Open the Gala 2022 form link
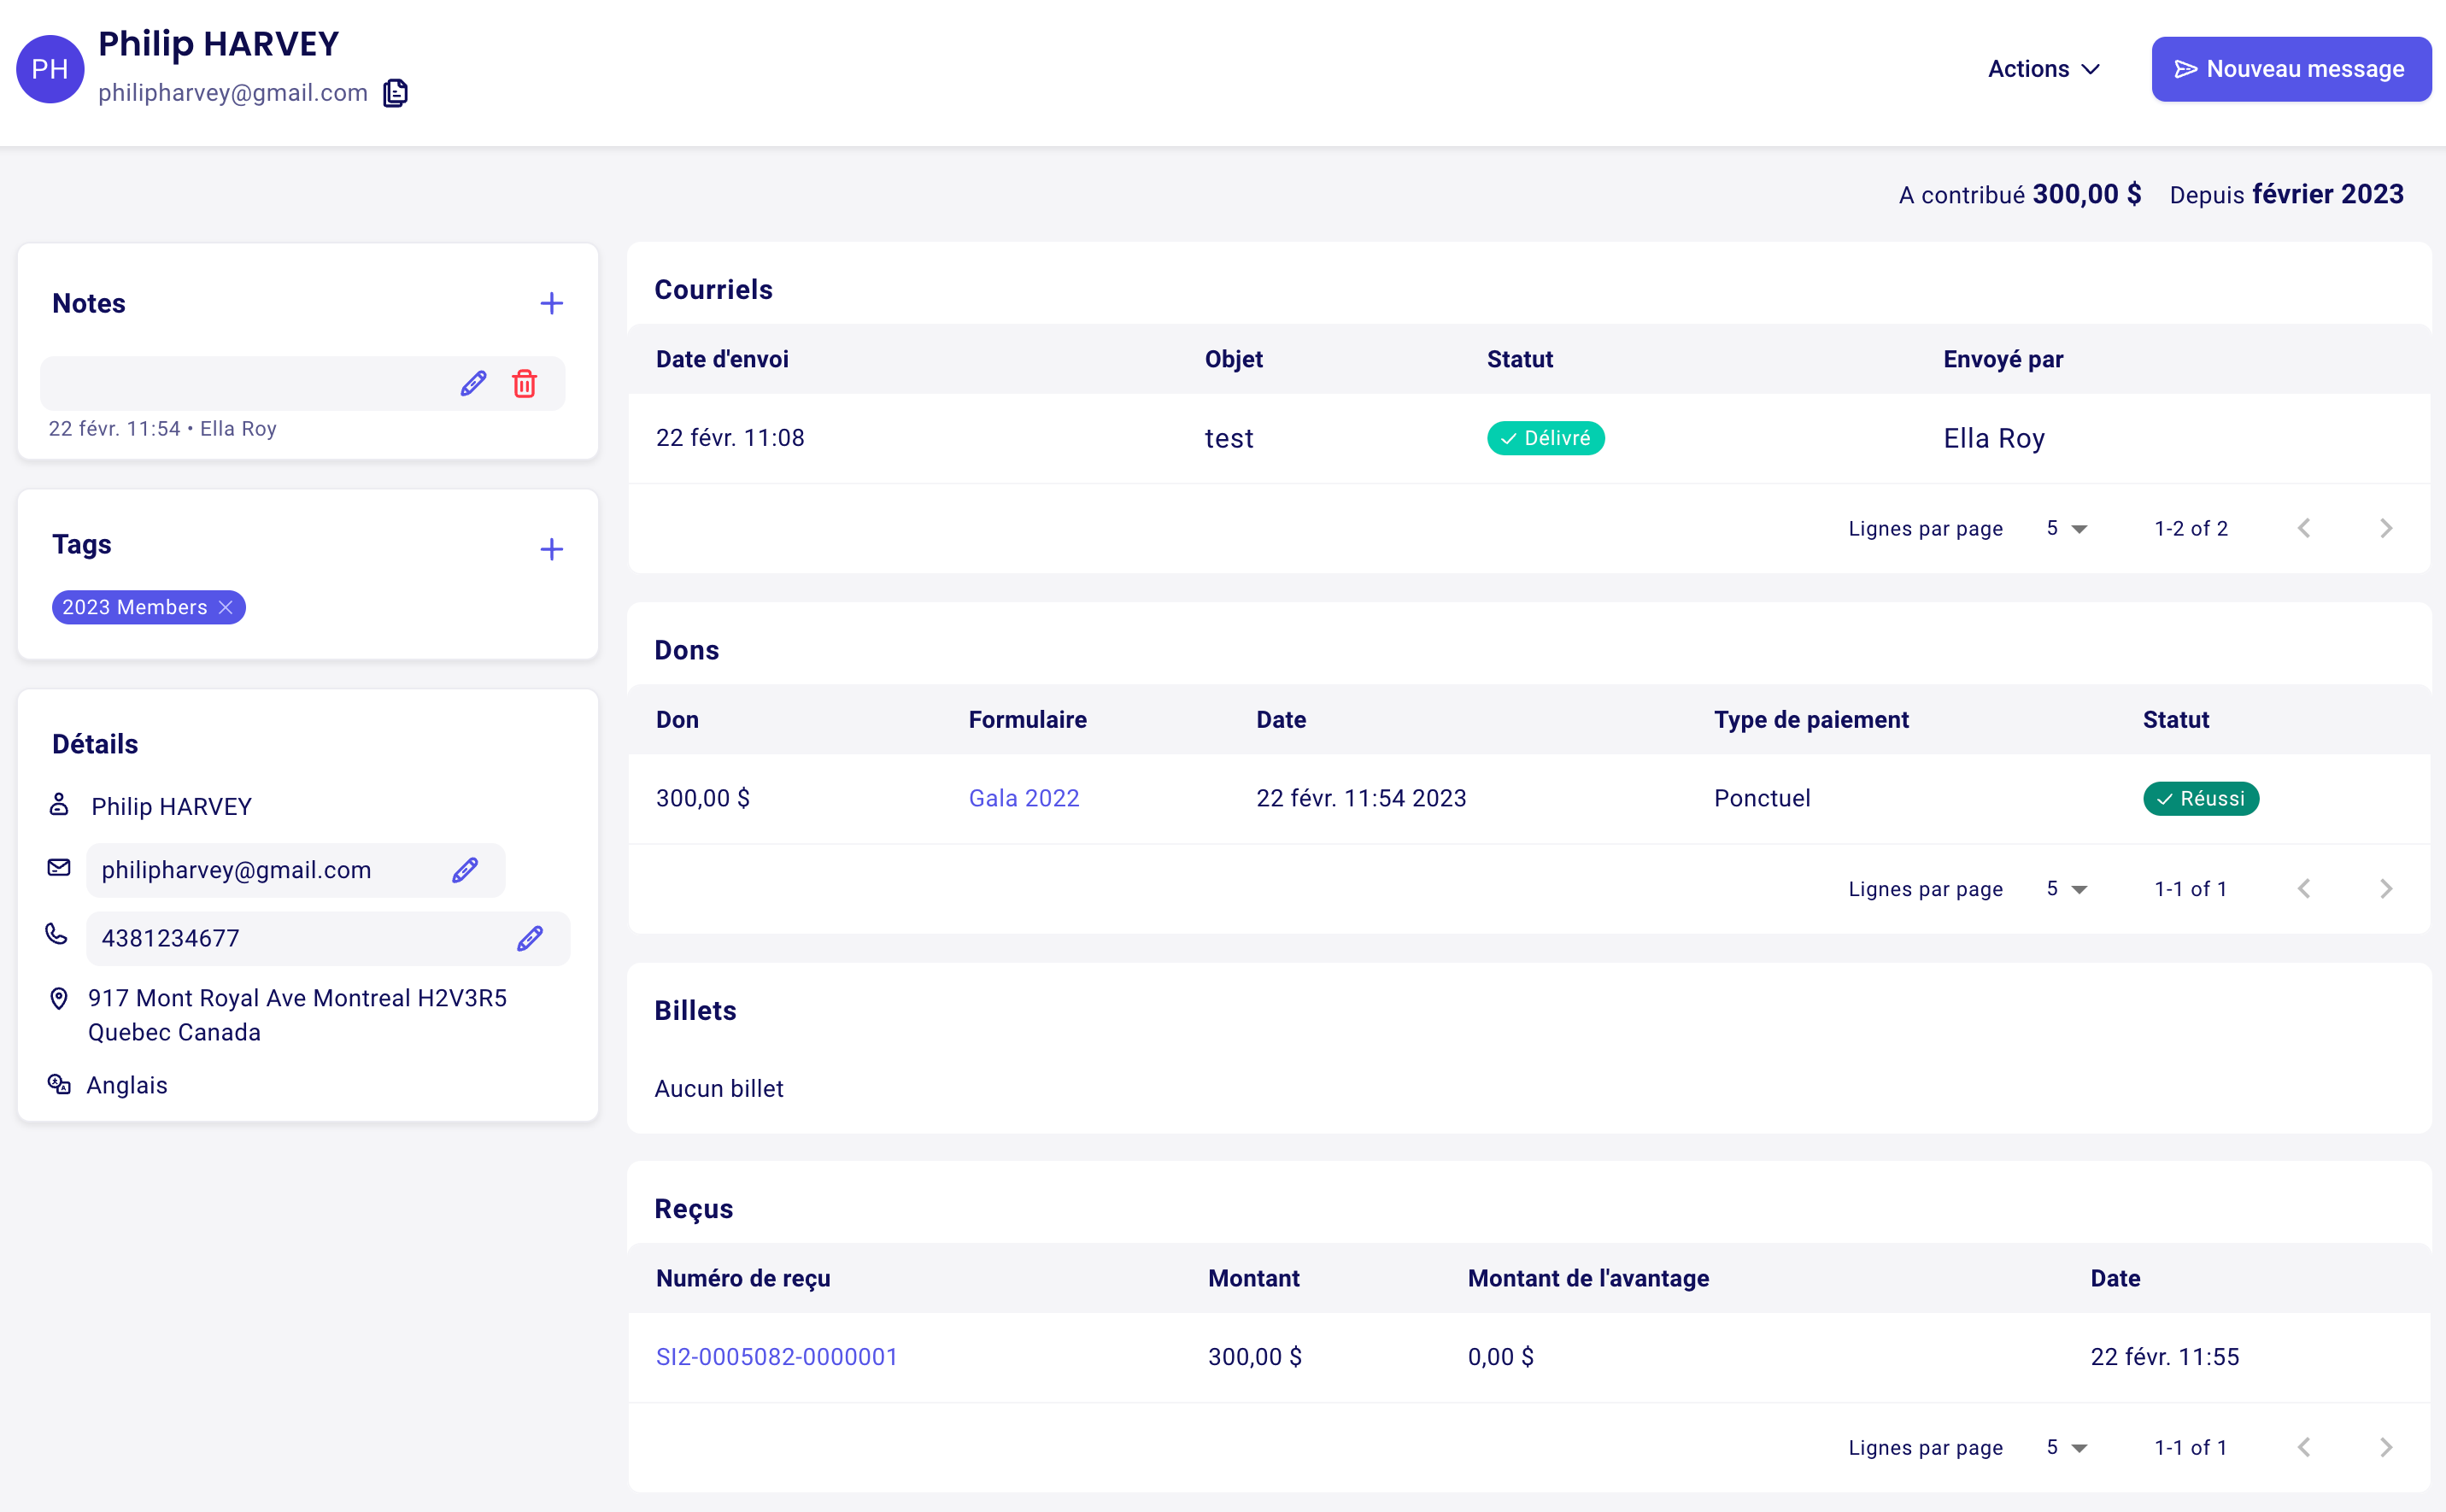2446x1512 pixels. click(x=1024, y=798)
